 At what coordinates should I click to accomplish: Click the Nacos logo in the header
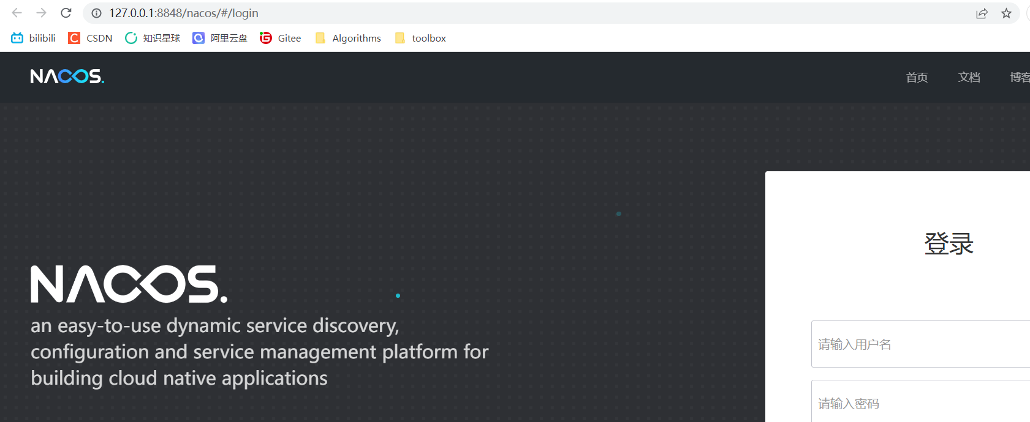(67, 76)
